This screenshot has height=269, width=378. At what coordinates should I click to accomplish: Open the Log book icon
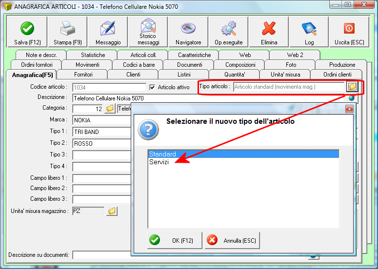pyautogui.click(x=309, y=32)
